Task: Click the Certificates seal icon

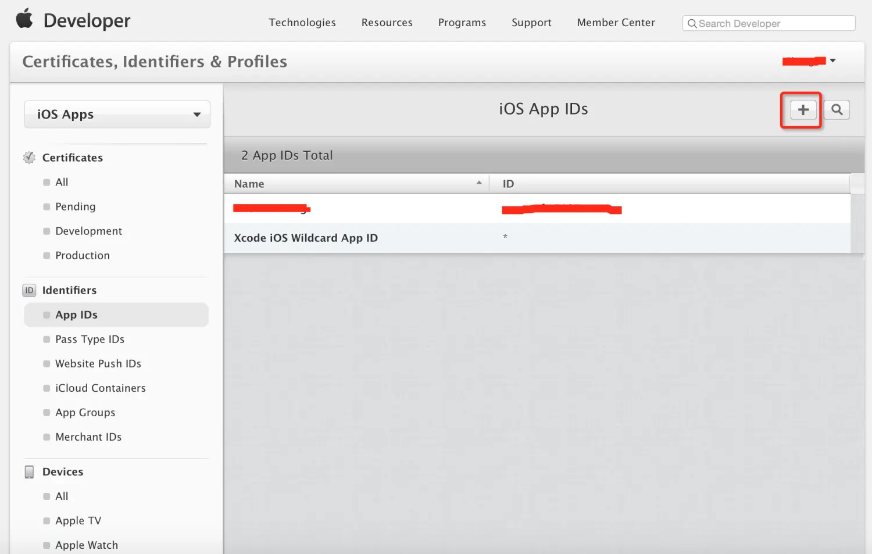Action: pyautogui.click(x=29, y=158)
